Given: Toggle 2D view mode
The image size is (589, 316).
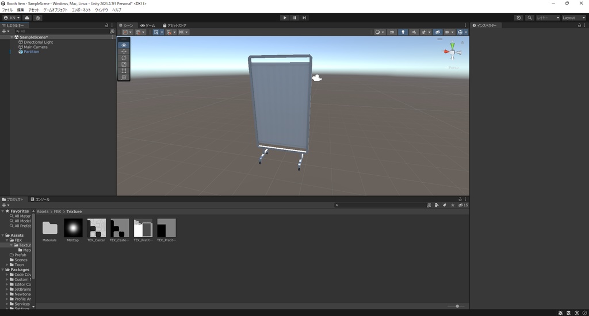Looking at the screenshot, I should pyautogui.click(x=392, y=32).
